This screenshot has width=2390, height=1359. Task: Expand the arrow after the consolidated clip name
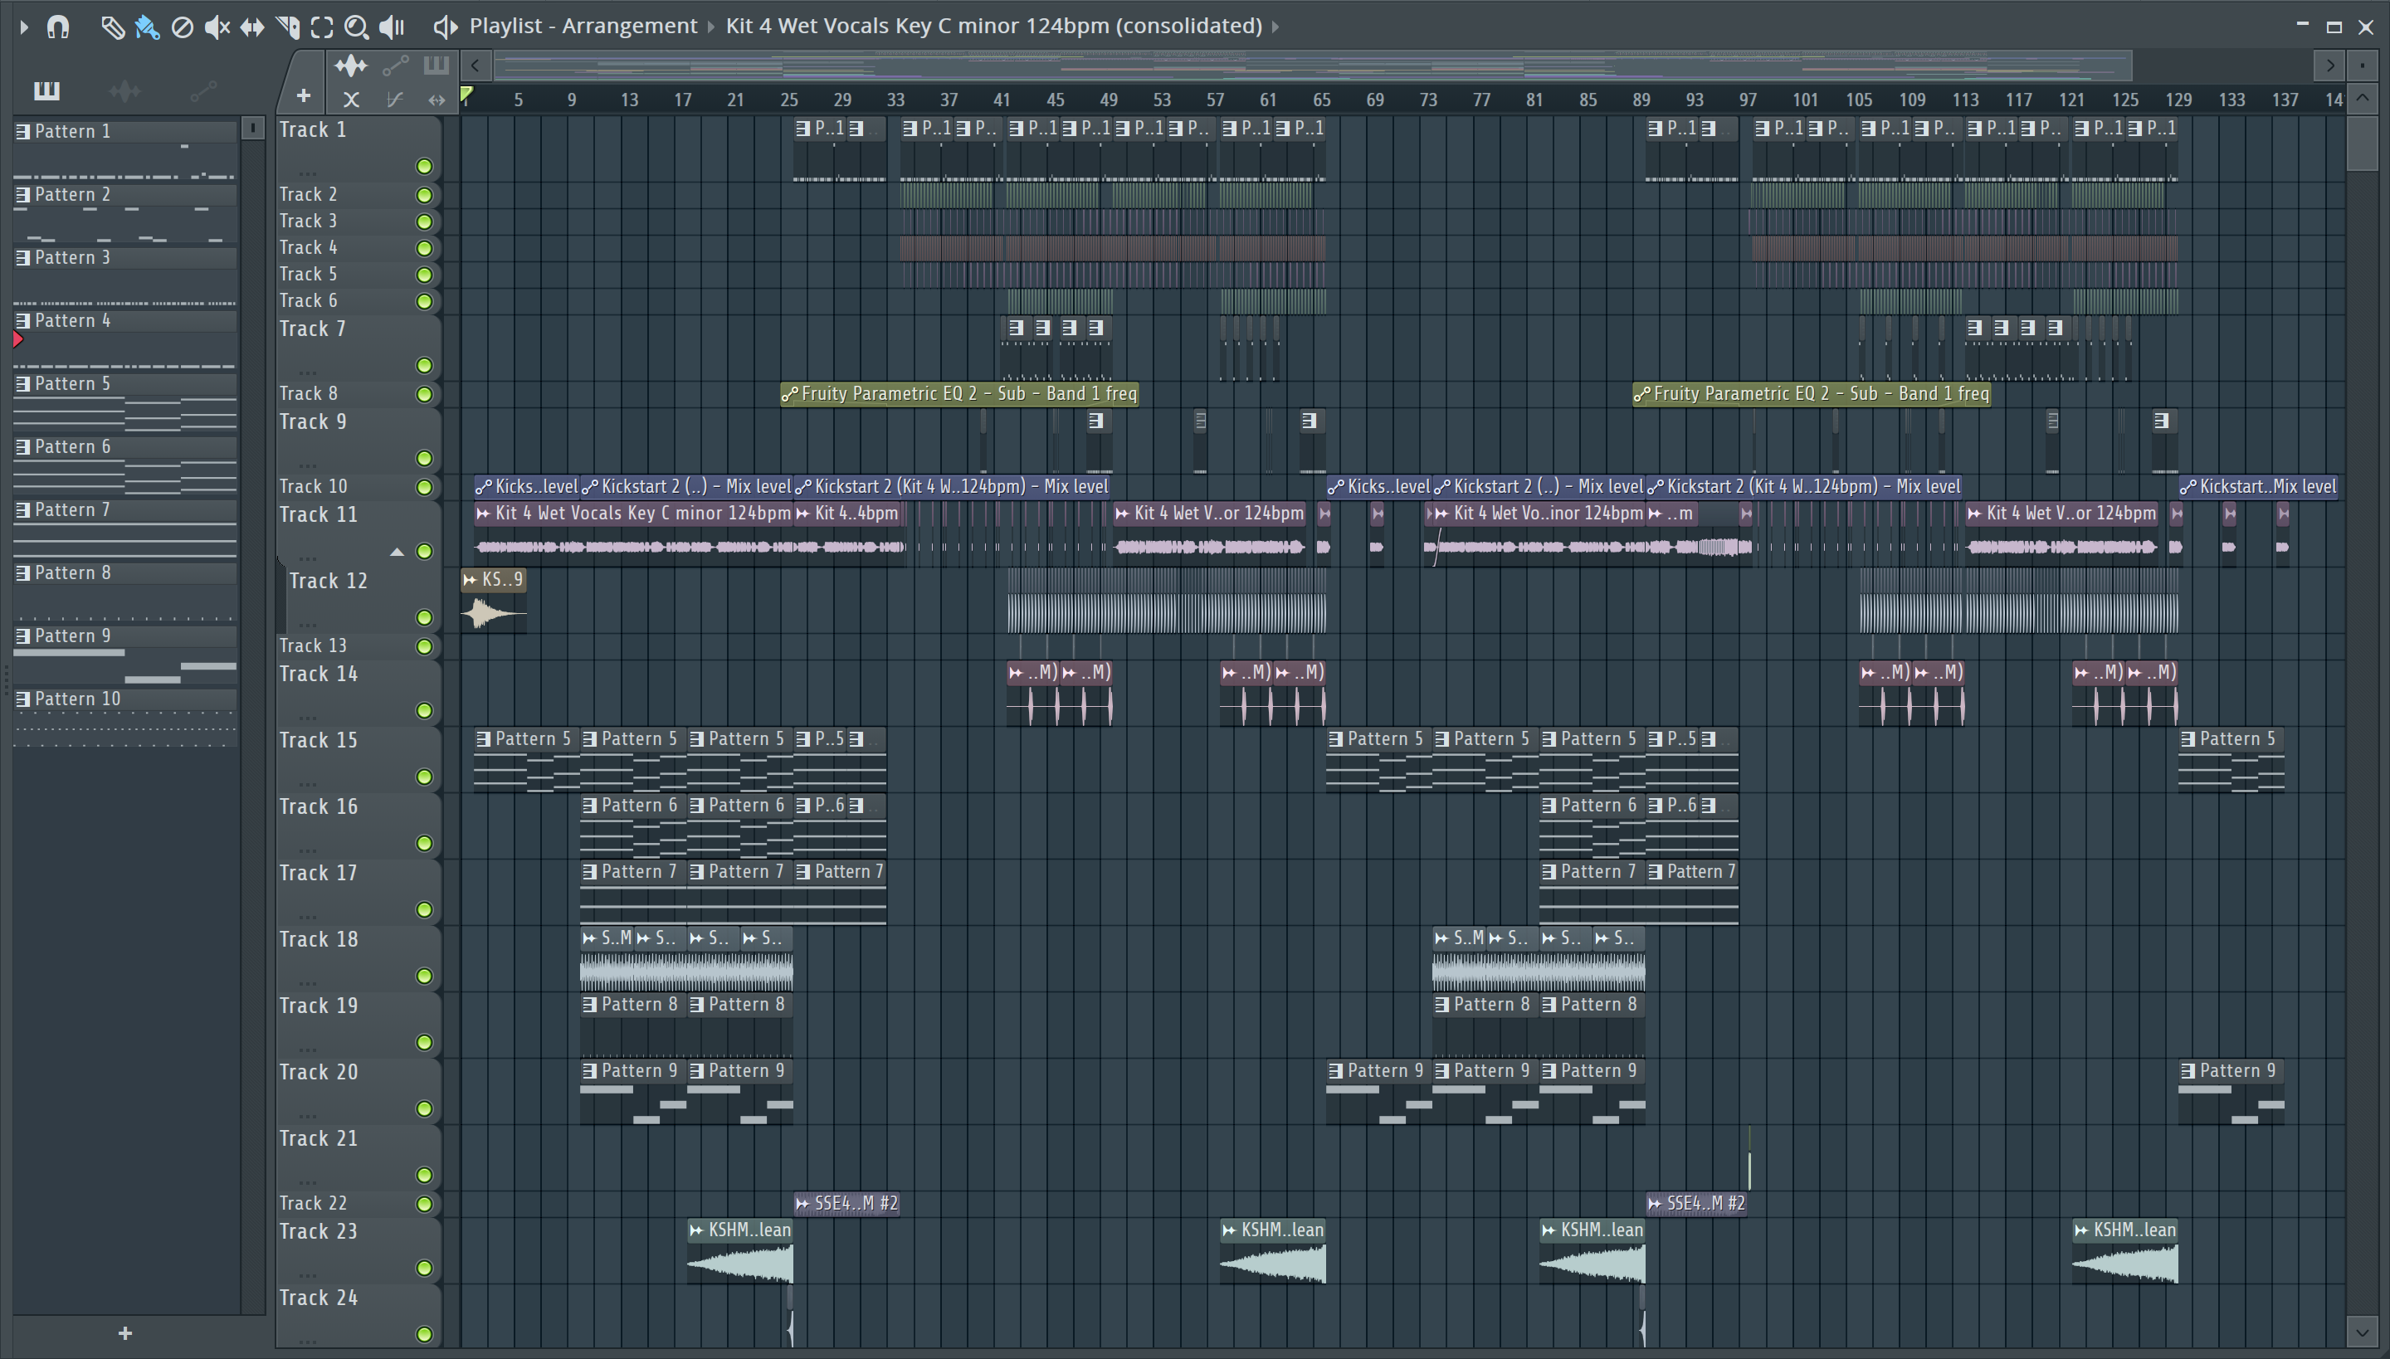[x=1275, y=27]
